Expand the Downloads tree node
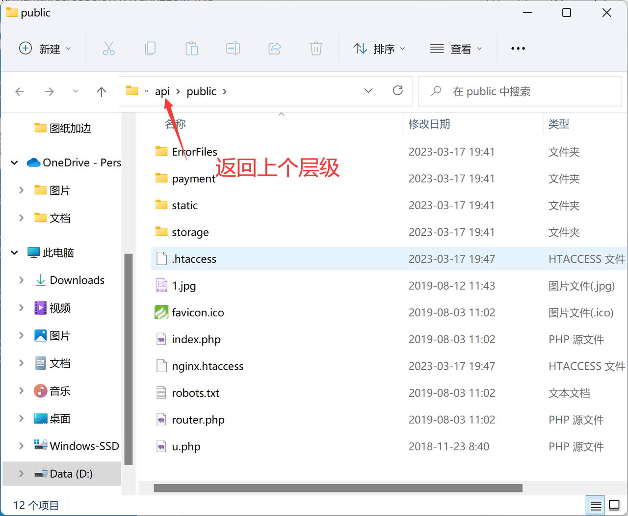The height and width of the screenshot is (516, 628). click(x=21, y=280)
